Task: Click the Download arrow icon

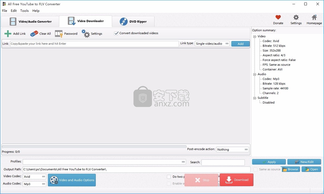Action: pyautogui.click(x=229, y=180)
